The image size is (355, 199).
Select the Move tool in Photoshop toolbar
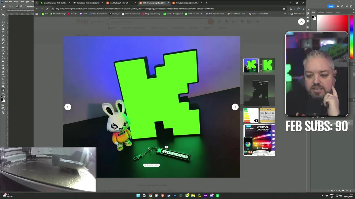tap(3, 14)
